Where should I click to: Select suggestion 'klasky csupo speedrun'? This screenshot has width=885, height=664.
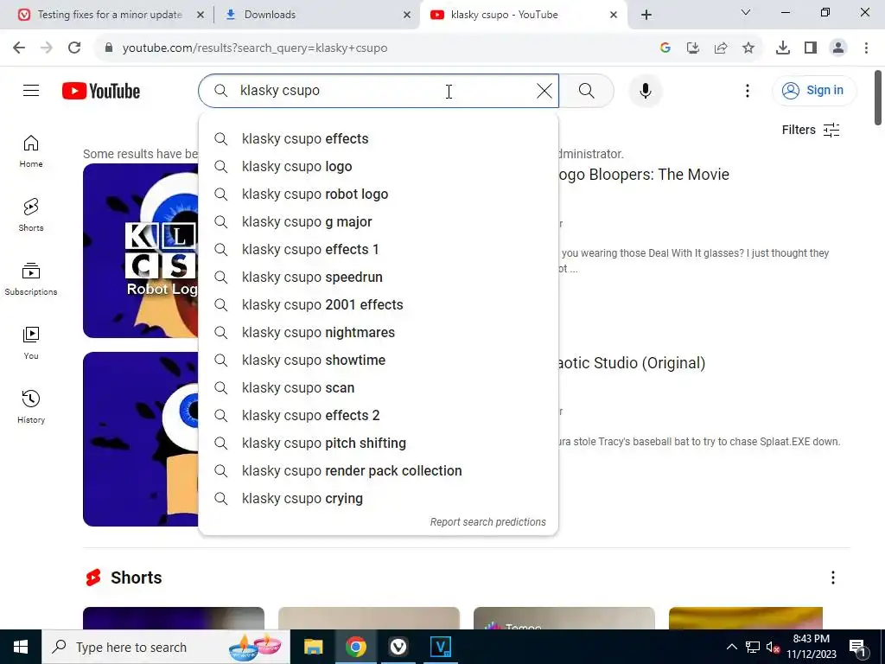pos(379,277)
